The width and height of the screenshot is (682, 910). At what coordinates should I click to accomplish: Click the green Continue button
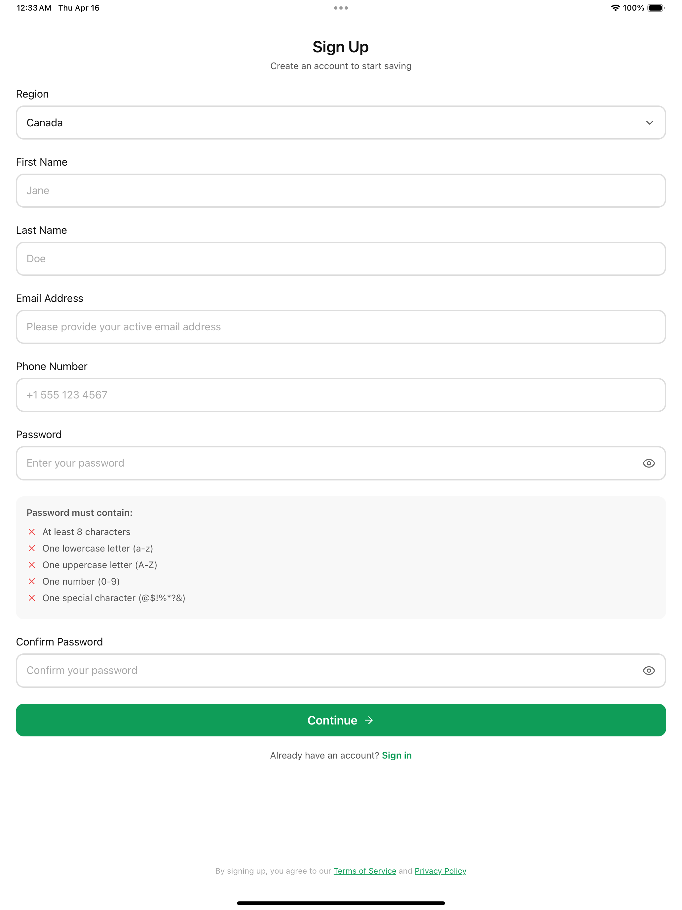[x=341, y=720]
